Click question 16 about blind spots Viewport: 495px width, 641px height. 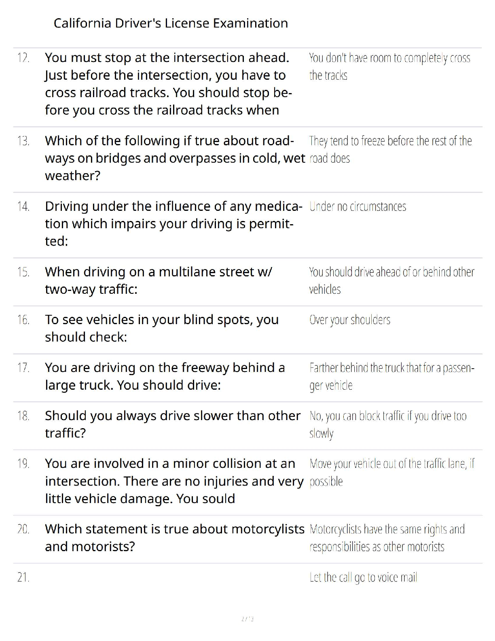162,328
